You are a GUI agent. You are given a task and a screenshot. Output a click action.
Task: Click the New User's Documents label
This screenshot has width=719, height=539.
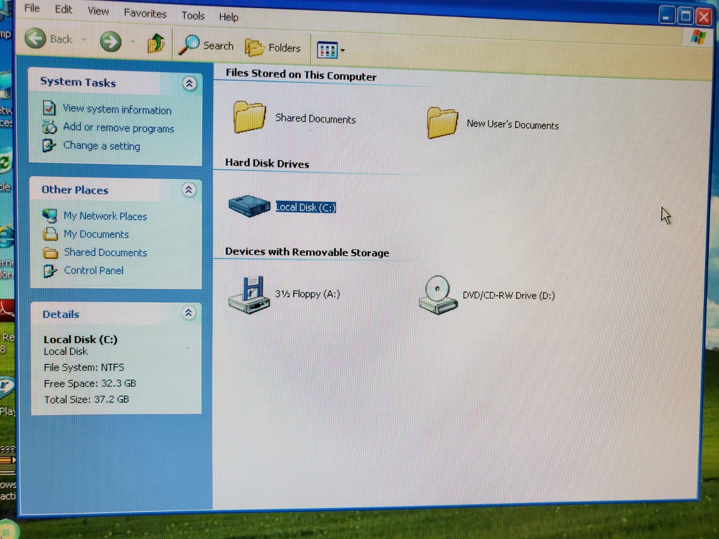513,124
